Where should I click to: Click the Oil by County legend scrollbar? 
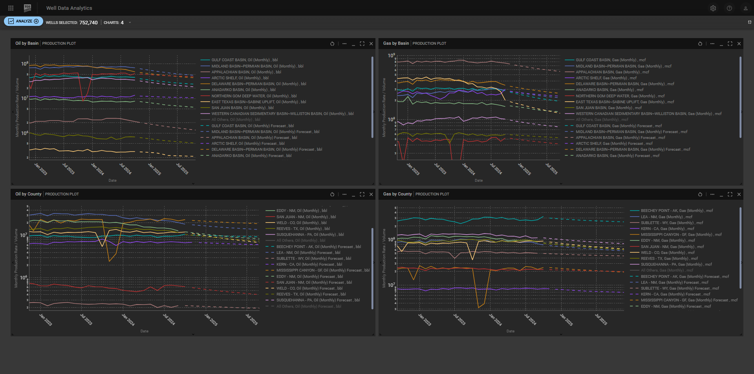click(372, 268)
